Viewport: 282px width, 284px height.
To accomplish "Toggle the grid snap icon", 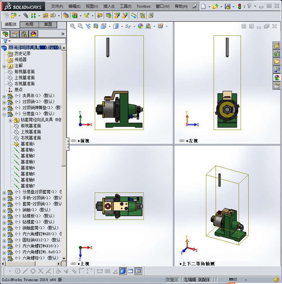I will pyautogui.click(x=107, y=271).
